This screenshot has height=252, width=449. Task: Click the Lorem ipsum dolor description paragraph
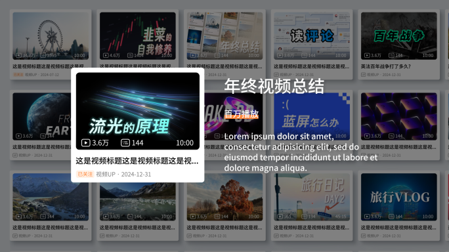pos(301,152)
